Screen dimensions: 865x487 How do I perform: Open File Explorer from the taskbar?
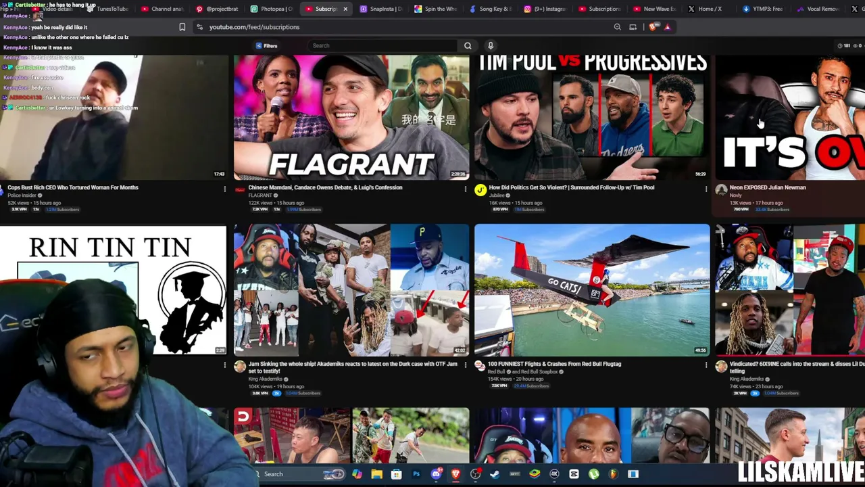376,474
